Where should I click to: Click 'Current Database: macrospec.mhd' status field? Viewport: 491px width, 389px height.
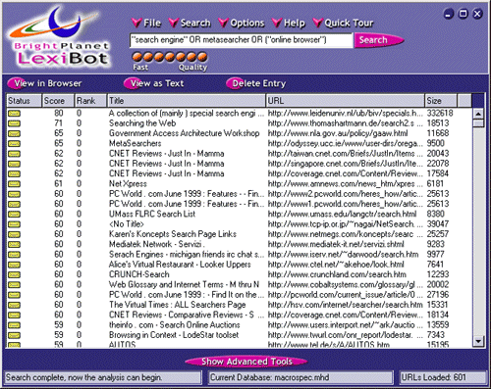(300, 377)
